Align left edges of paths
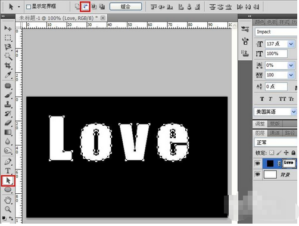 [x=181, y=7]
